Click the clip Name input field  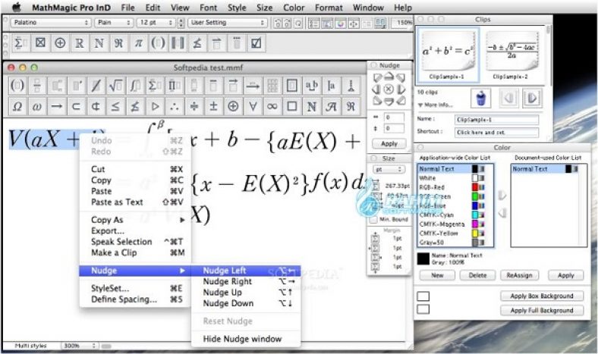pos(496,120)
